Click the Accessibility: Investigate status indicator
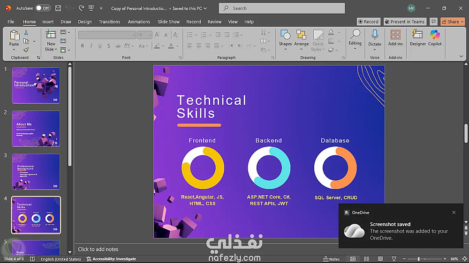469x263 pixels. coord(111,259)
